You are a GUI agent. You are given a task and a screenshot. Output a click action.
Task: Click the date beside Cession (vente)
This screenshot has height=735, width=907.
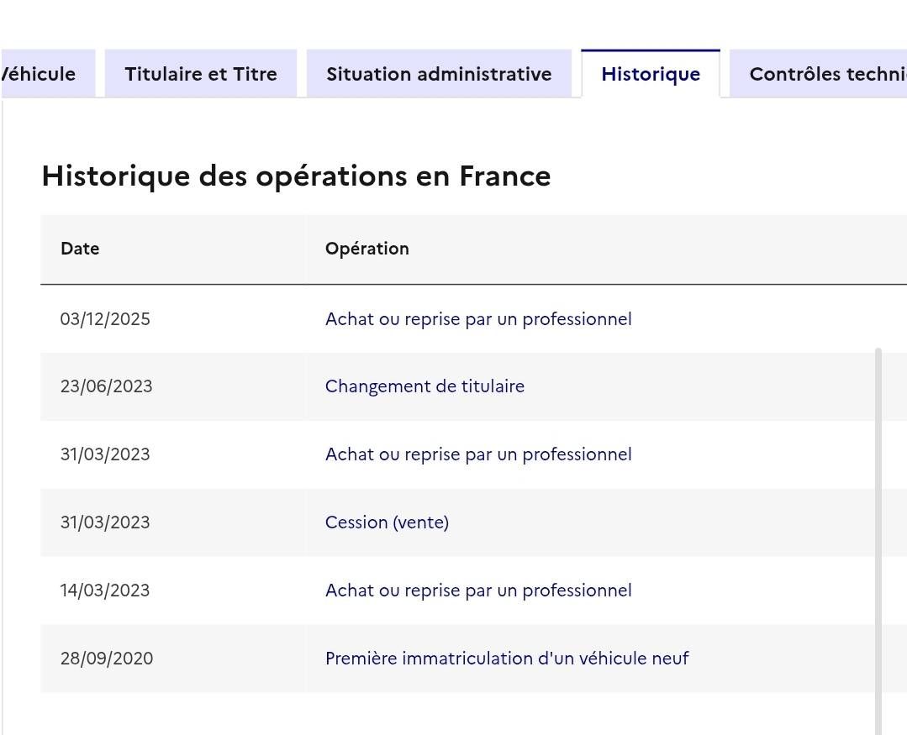(105, 522)
